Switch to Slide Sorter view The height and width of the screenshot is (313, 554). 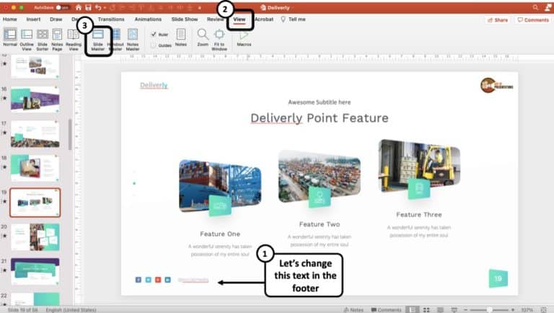coord(43,40)
